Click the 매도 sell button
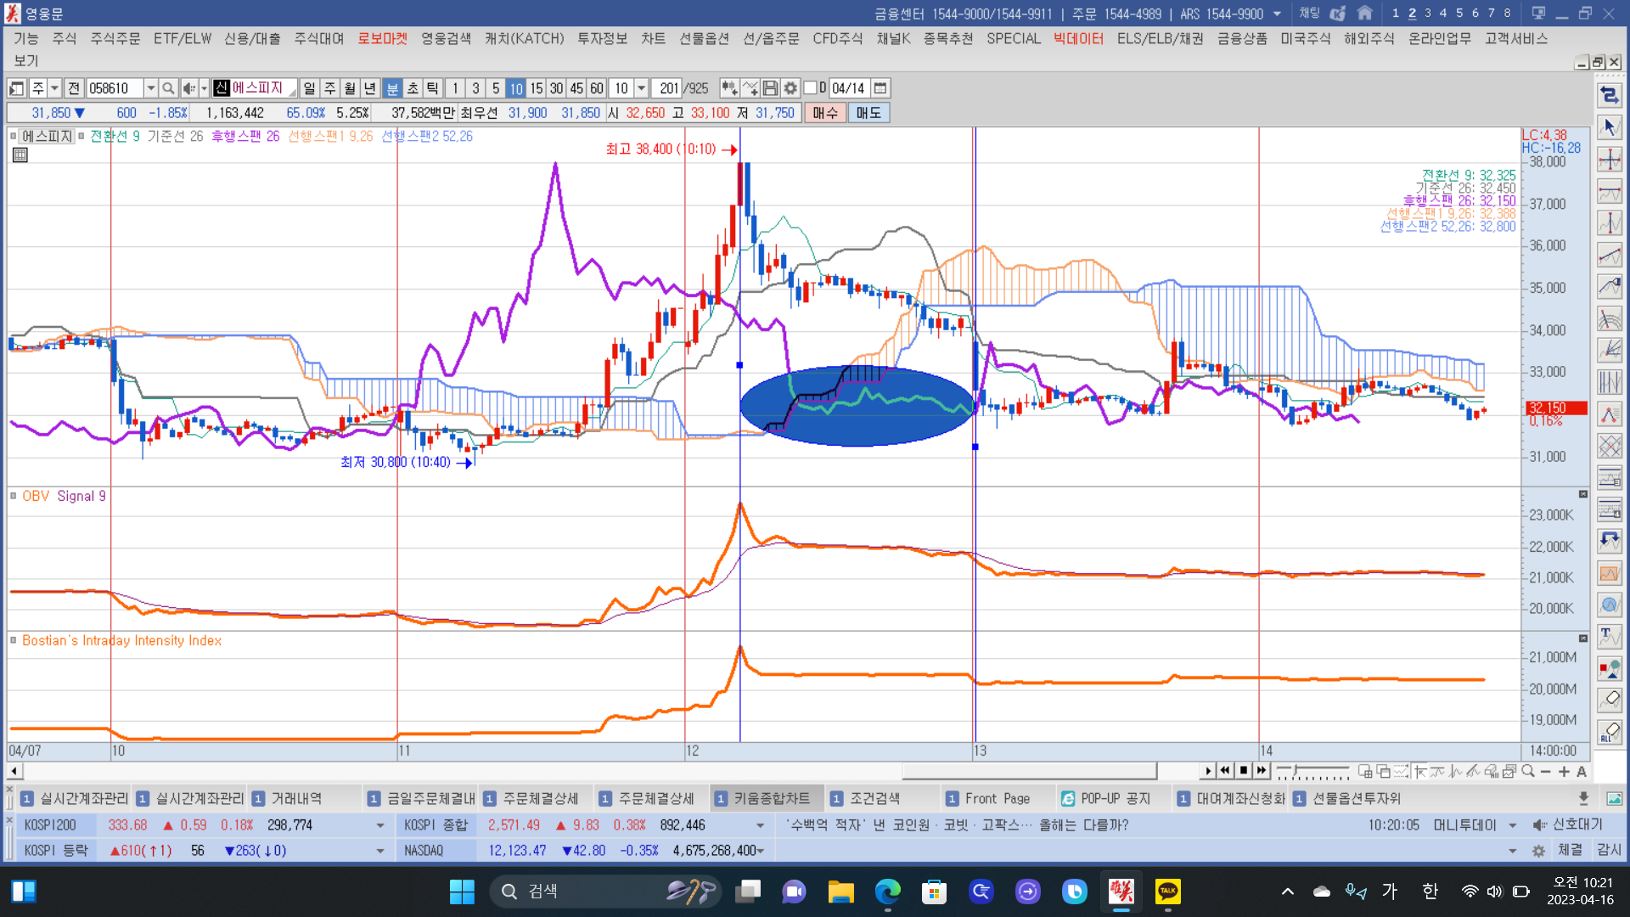 (x=868, y=113)
